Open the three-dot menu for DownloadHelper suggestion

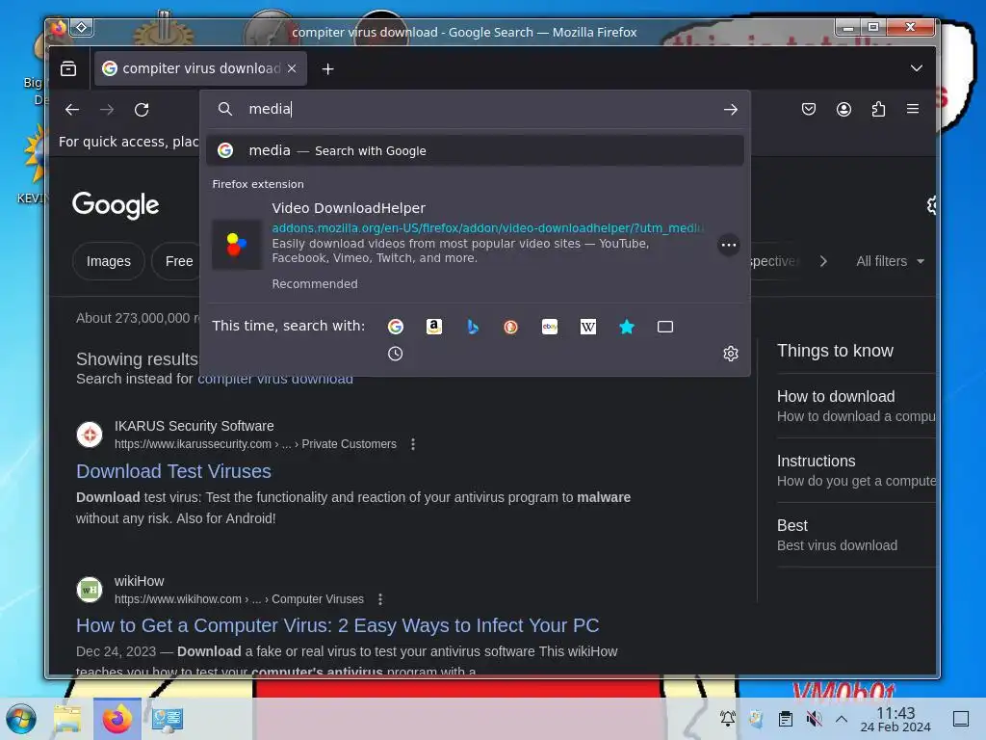point(729,245)
